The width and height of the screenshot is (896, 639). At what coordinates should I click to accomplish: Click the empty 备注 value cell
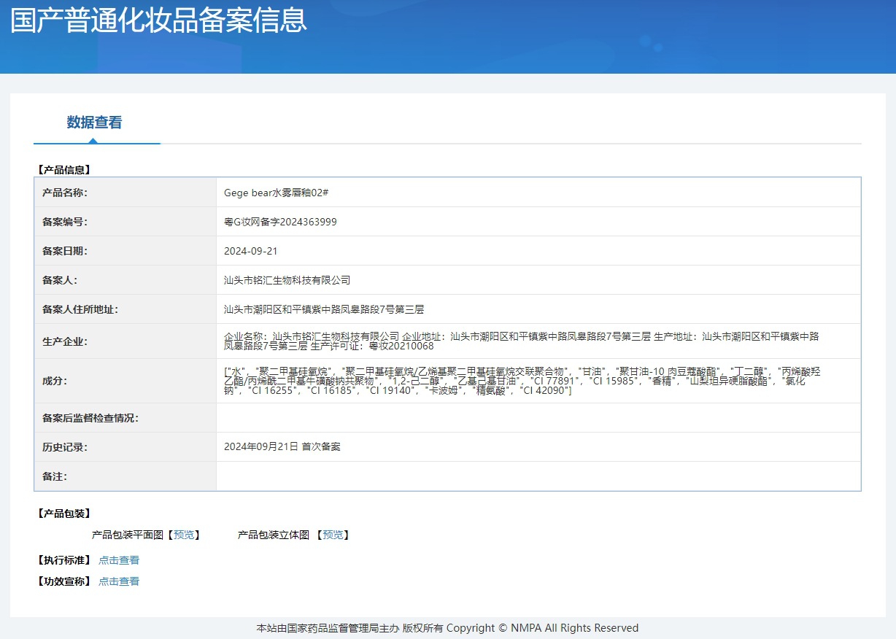tap(538, 476)
